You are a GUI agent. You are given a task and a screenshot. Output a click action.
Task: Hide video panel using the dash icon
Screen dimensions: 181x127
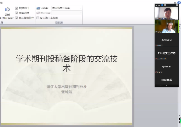click(x=157, y=5)
